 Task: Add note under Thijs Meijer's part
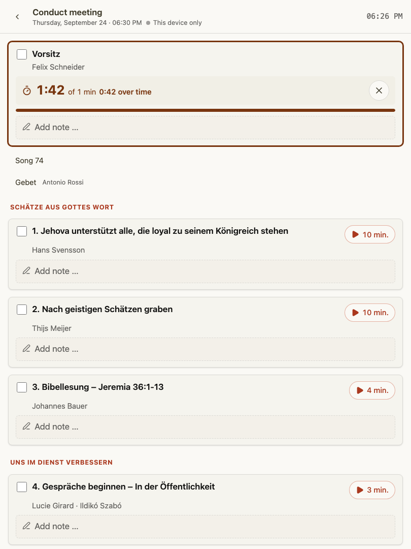click(205, 349)
